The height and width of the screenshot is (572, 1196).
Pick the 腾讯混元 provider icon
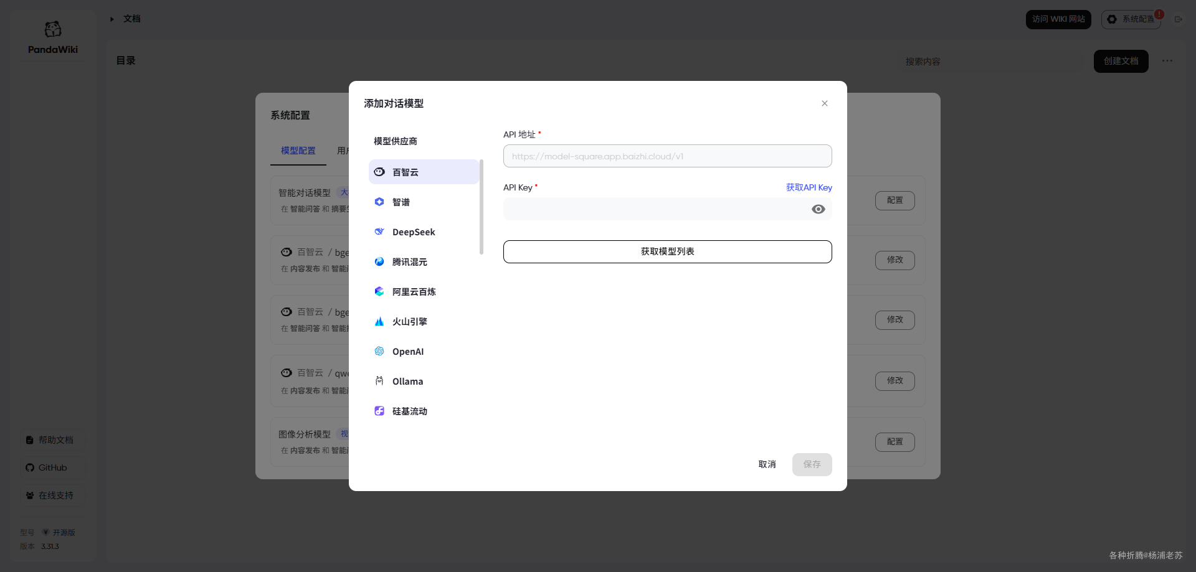[379, 261]
